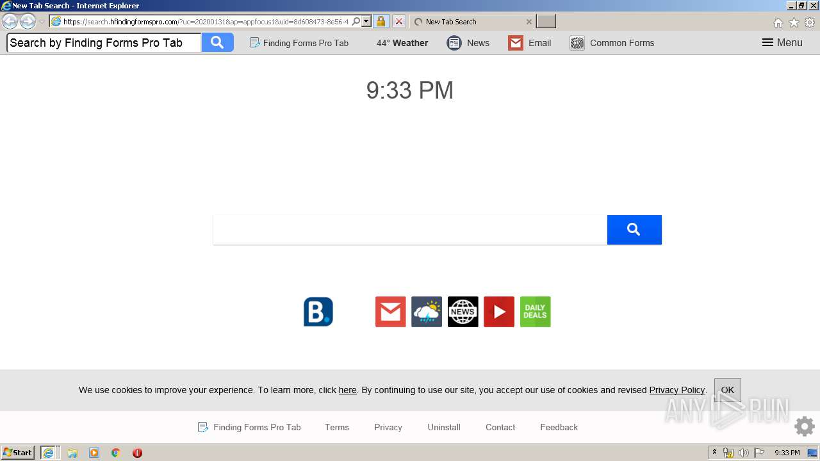This screenshot has height=461, width=820.
Task: Open Favorites star icon
Action: click(794, 22)
